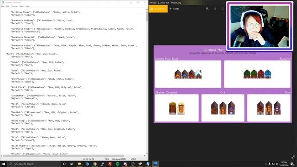Click the "Default": "Closed" line
Viewport: 297px width, 167px height.
tap(22, 107)
